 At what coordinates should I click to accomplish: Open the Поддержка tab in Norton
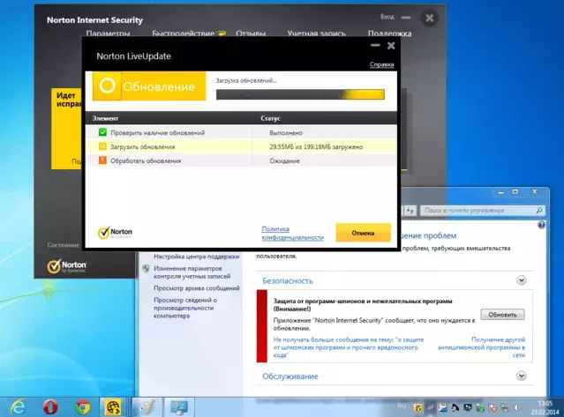click(x=389, y=34)
